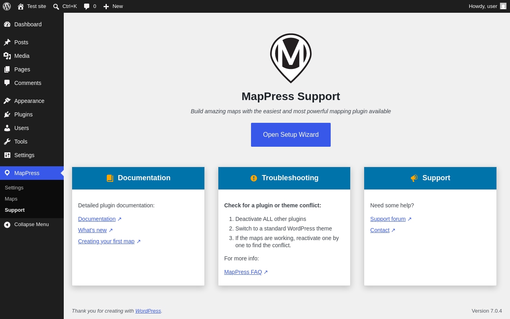
Task: Click the 'For more info:' text
Action: (241, 258)
